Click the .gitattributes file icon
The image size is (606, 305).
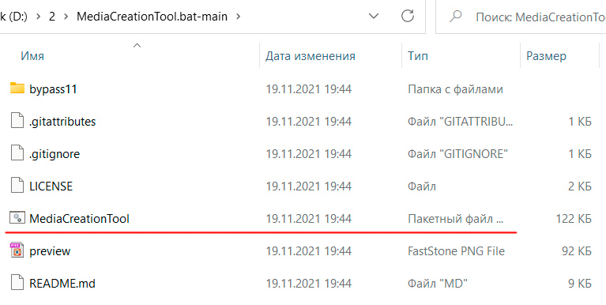[17, 122]
